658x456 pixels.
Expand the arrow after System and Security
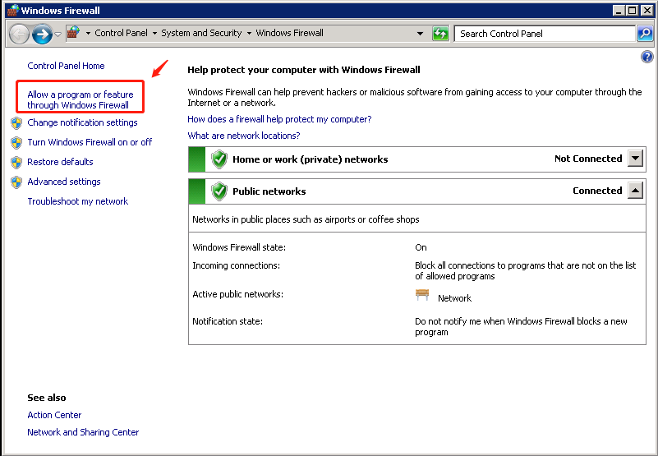click(x=249, y=33)
